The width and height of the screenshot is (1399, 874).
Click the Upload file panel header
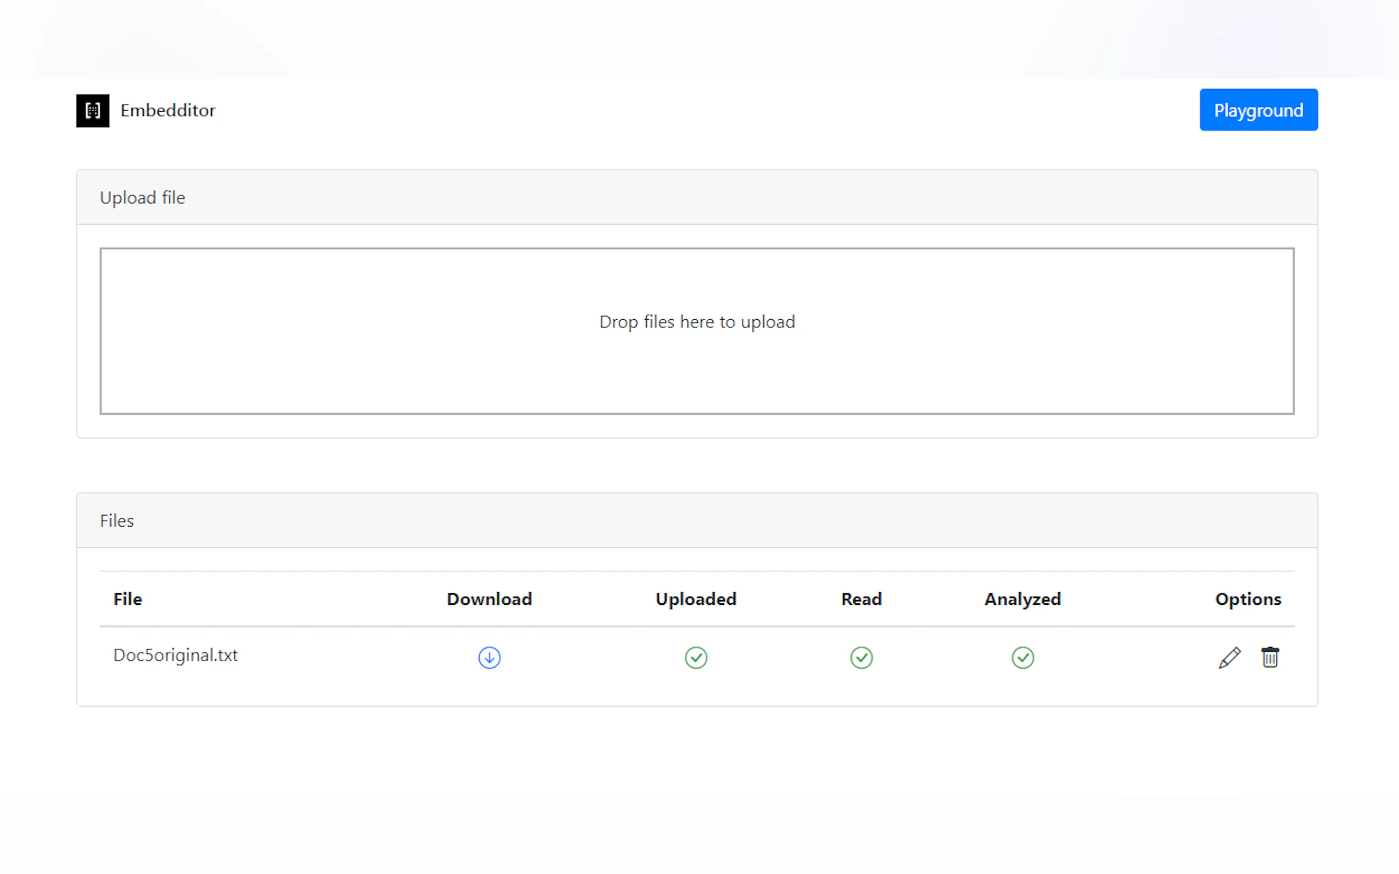(x=142, y=198)
